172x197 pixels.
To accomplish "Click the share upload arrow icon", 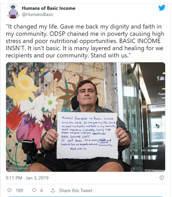I will click(53, 190).
